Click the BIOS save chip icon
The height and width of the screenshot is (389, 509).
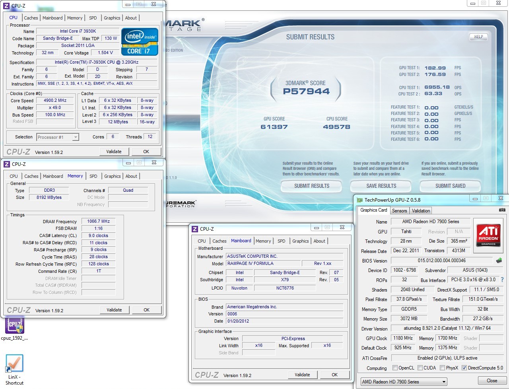point(499,261)
